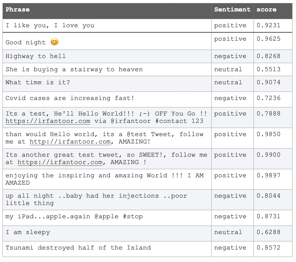Click the 'up all night' phrase cell
Viewport: 296px width, 262px height.
107,200
